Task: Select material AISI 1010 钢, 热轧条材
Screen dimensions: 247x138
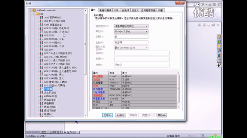Action: 56,28
